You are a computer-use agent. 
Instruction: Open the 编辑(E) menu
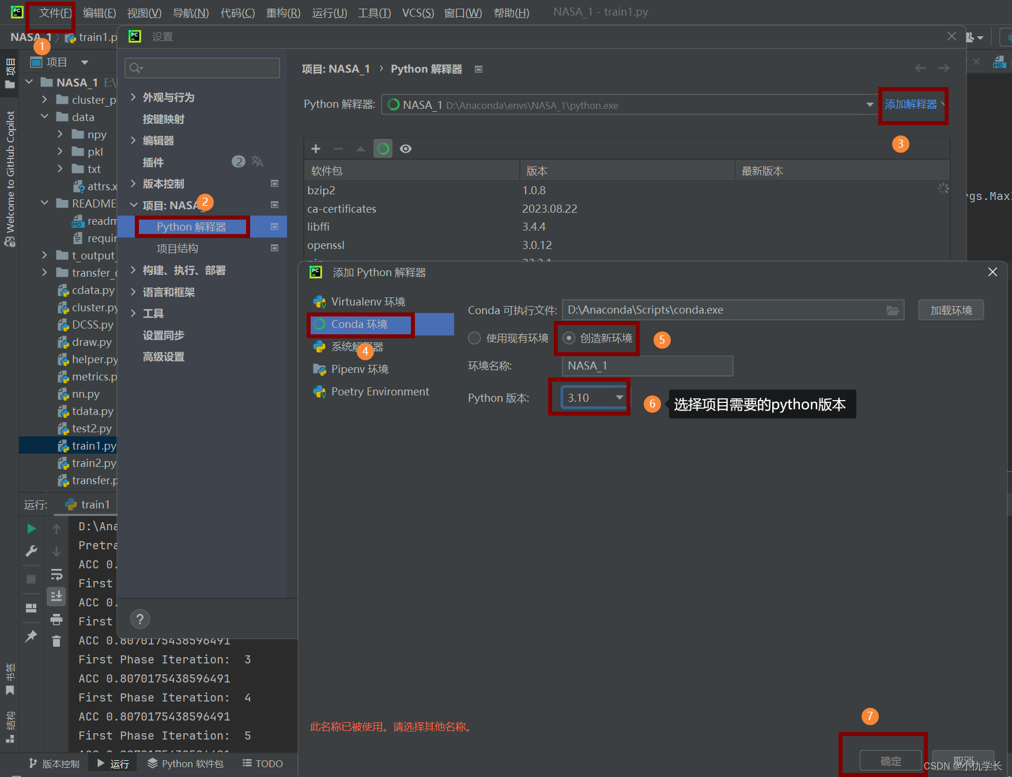(99, 13)
